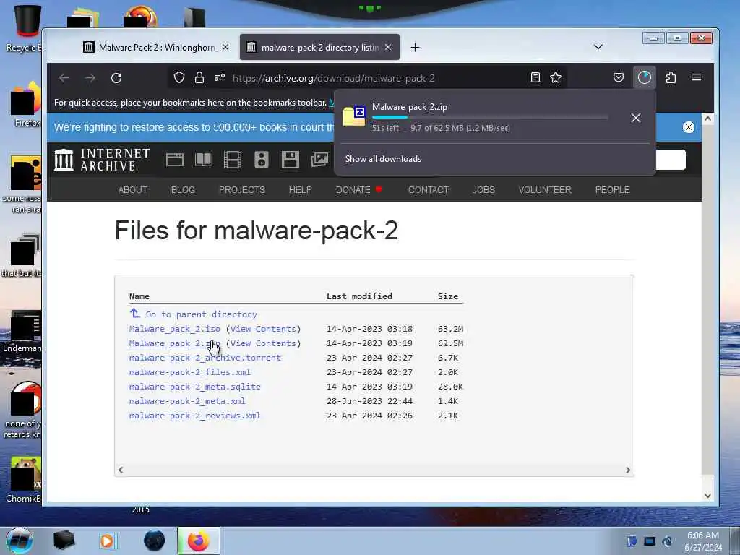Screen dimensions: 740x555
Task: Click the '14-Apr-2023 03:18' date cell
Action: (x=369, y=329)
